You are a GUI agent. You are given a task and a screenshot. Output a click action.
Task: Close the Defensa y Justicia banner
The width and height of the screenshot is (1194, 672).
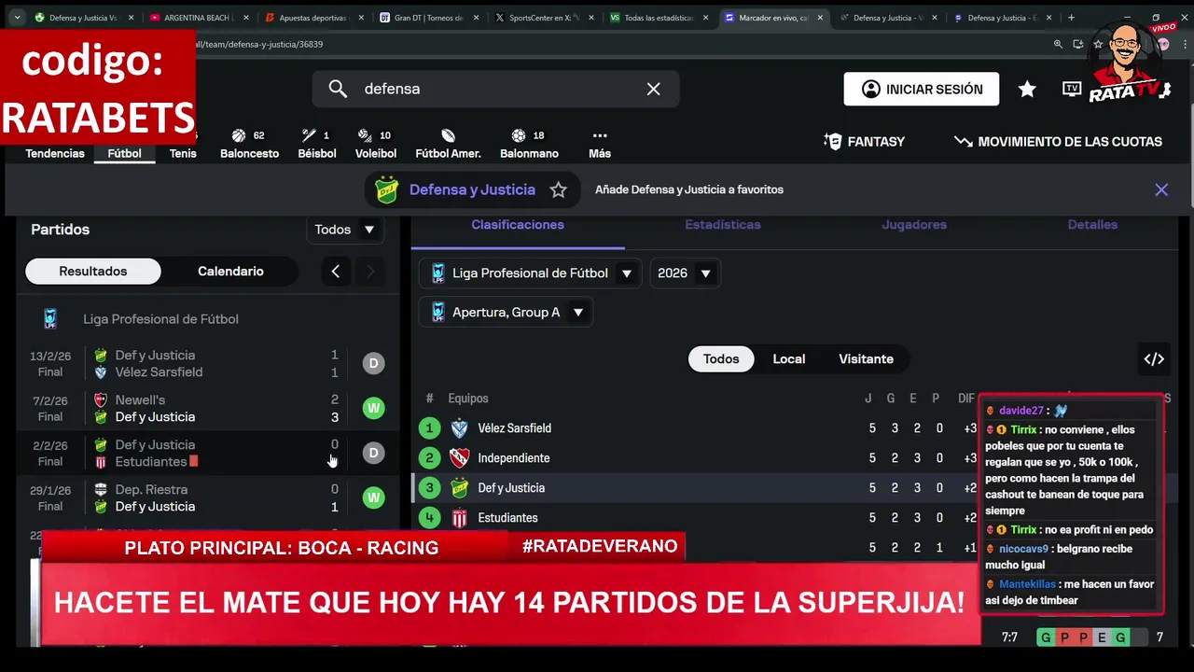pyautogui.click(x=1161, y=189)
